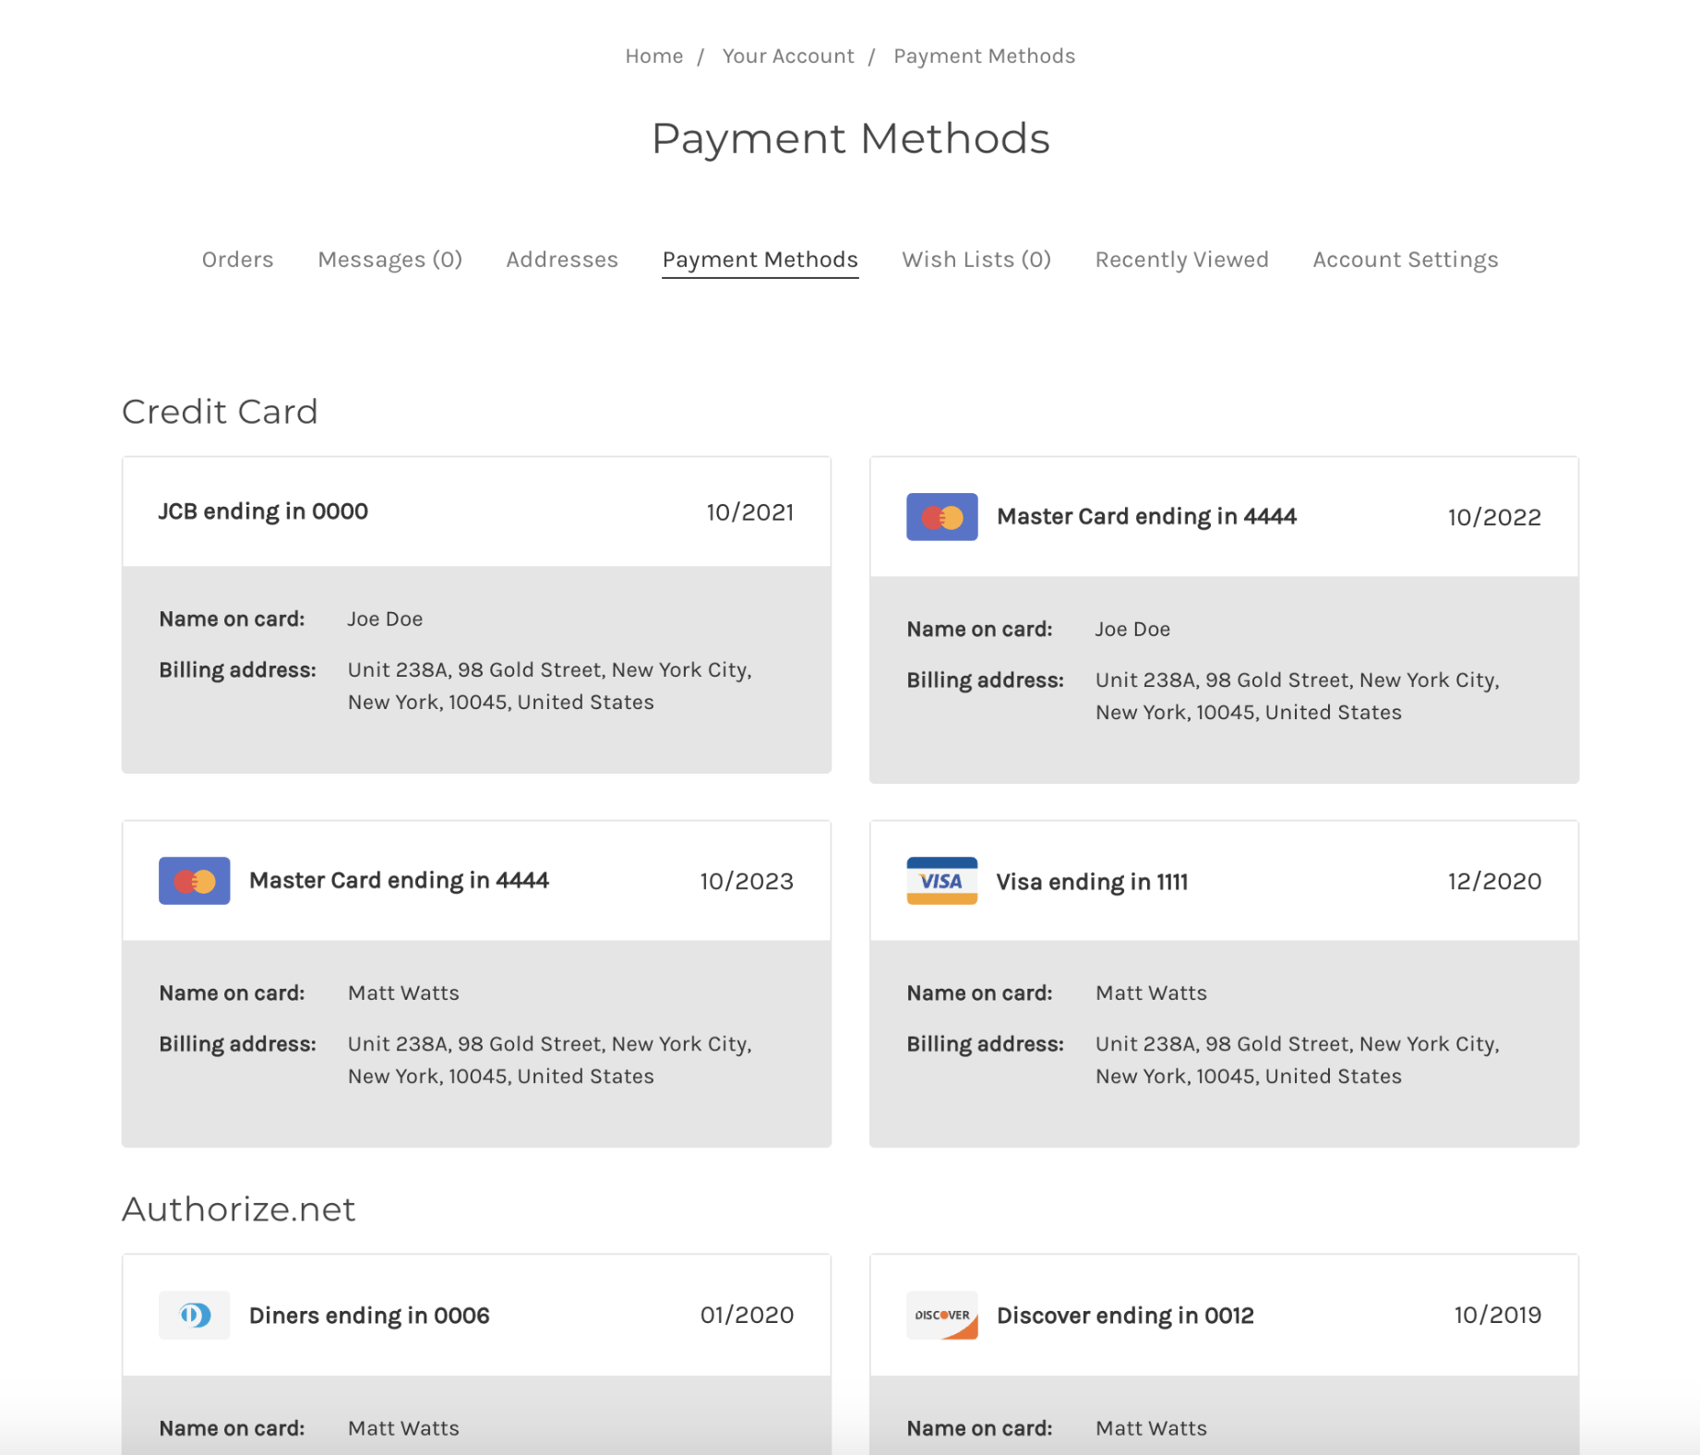
Task: Click the Mastercard logo beside expiry 10/2022
Action: pyautogui.click(x=941, y=517)
